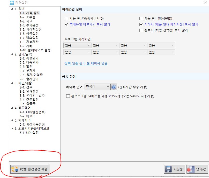Check the 64비트용 대응 POS사용 option

(x=68, y=96)
